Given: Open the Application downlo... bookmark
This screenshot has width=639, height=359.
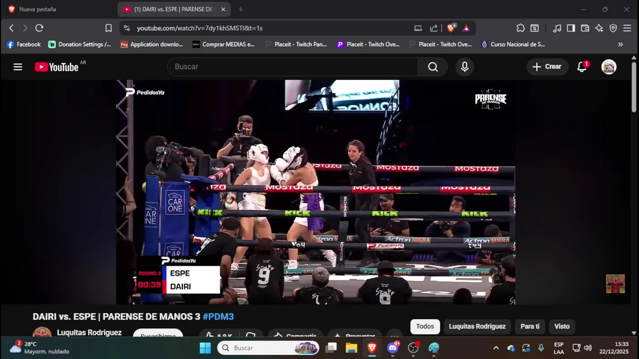Looking at the screenshot, I should click(x=152, y=44).
